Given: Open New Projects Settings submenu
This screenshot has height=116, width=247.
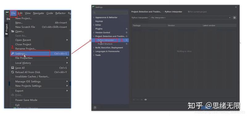Looking at the screenshot, I should [x=28, y=86].
